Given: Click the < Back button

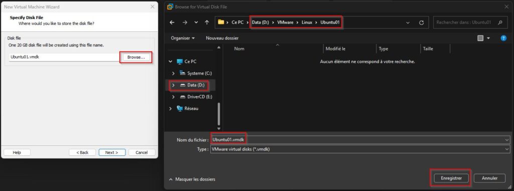Looking at the screenshot, I should [x=82, y=152].
